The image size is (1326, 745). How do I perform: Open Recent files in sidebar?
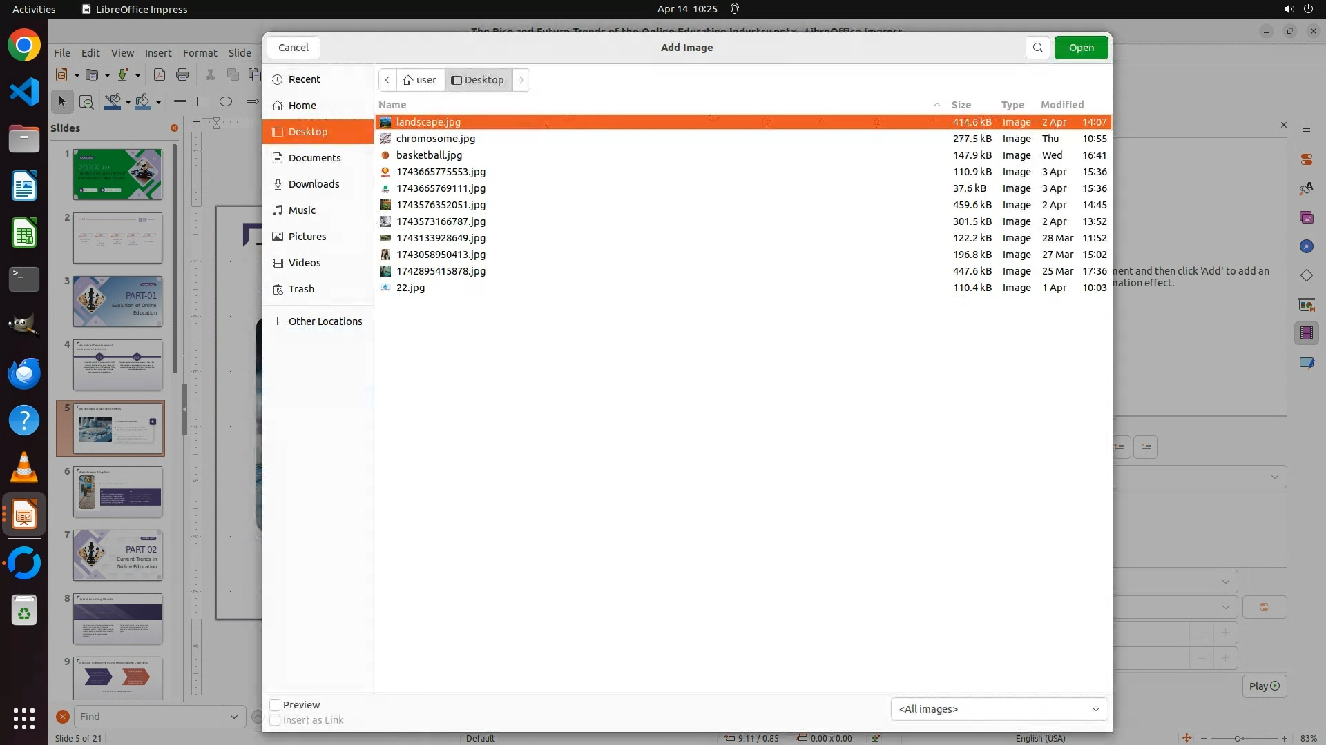click(x=304, y=79)
